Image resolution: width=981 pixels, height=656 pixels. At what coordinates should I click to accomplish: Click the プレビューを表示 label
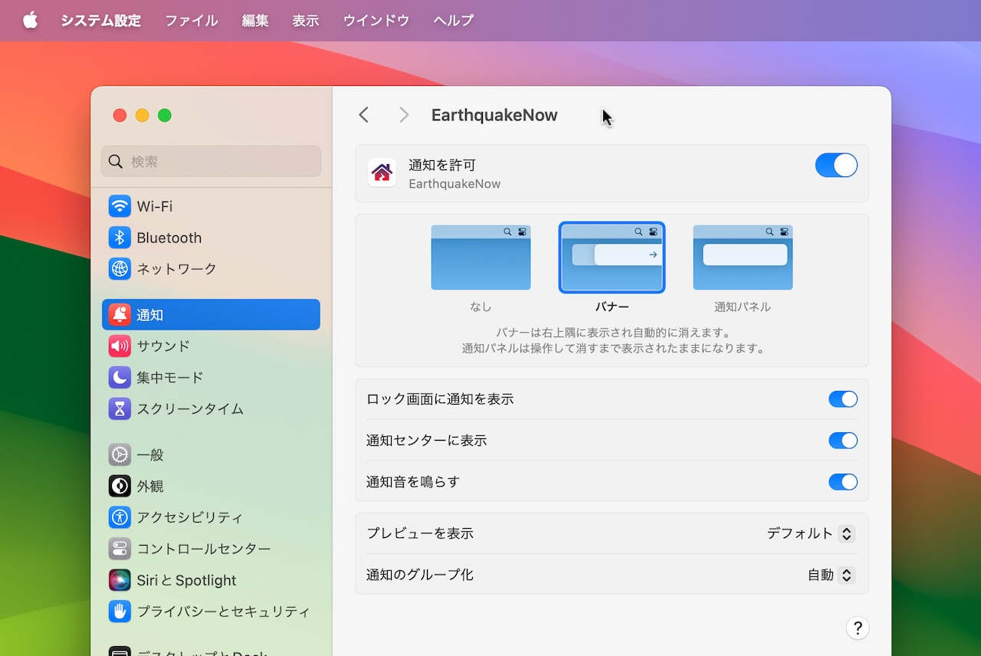click(420, 533)
